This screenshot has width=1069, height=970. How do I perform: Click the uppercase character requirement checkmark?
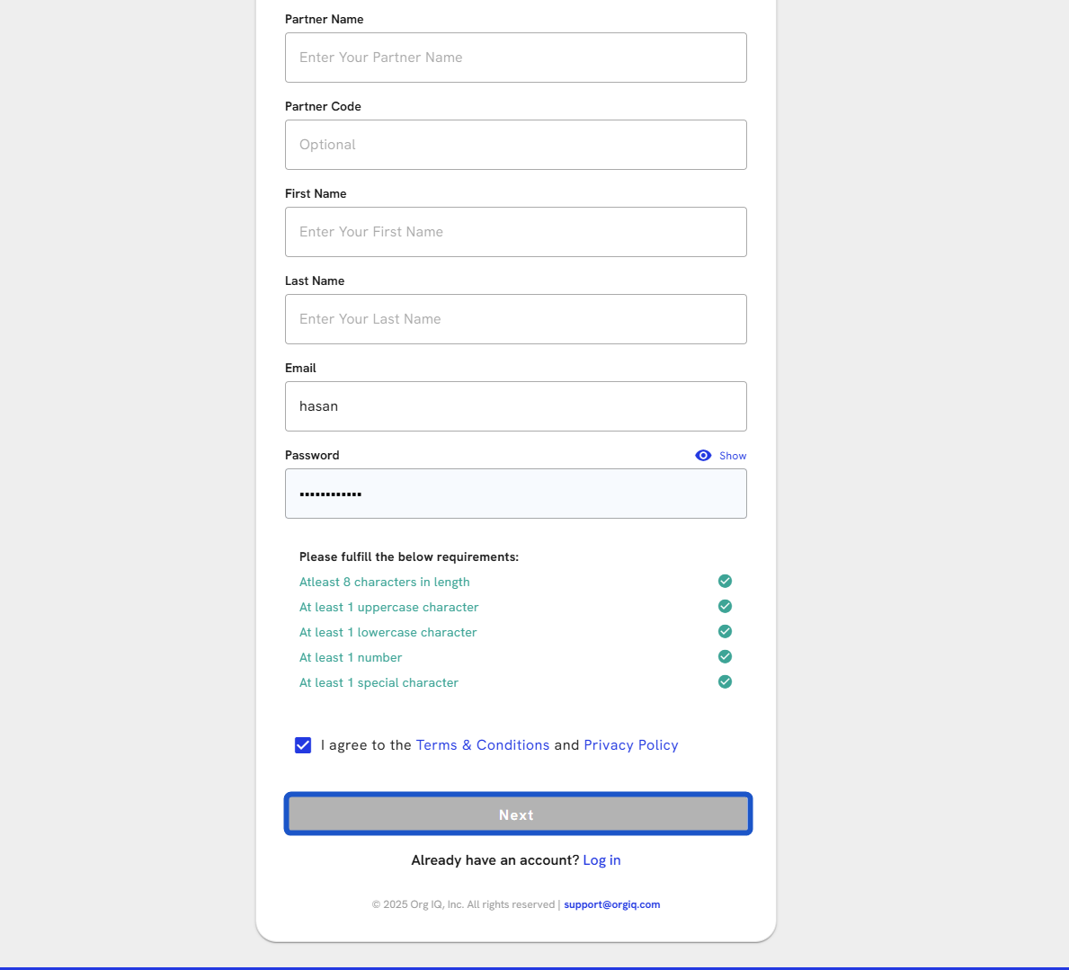[x=725, y=607]
